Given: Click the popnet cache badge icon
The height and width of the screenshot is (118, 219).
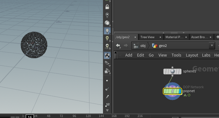Looking at the screenshot, I should coord(185,95).
